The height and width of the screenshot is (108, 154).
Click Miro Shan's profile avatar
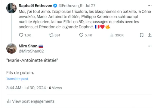11,49
